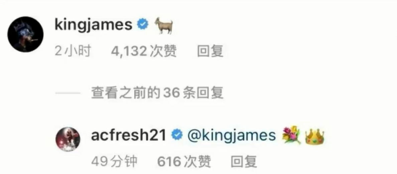This screenshot has width=397, height=174.
Task: Click the 2小时 timestamp
Action: click(73, 52)
